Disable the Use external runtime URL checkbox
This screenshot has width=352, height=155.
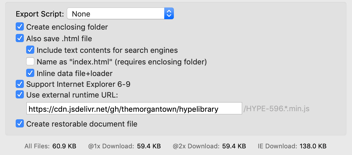point(20,95)
